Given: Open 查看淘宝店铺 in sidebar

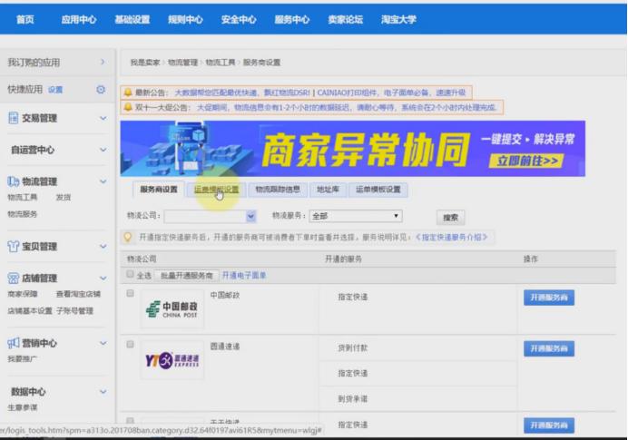Looking at the screenshot, I should [78, 294].
